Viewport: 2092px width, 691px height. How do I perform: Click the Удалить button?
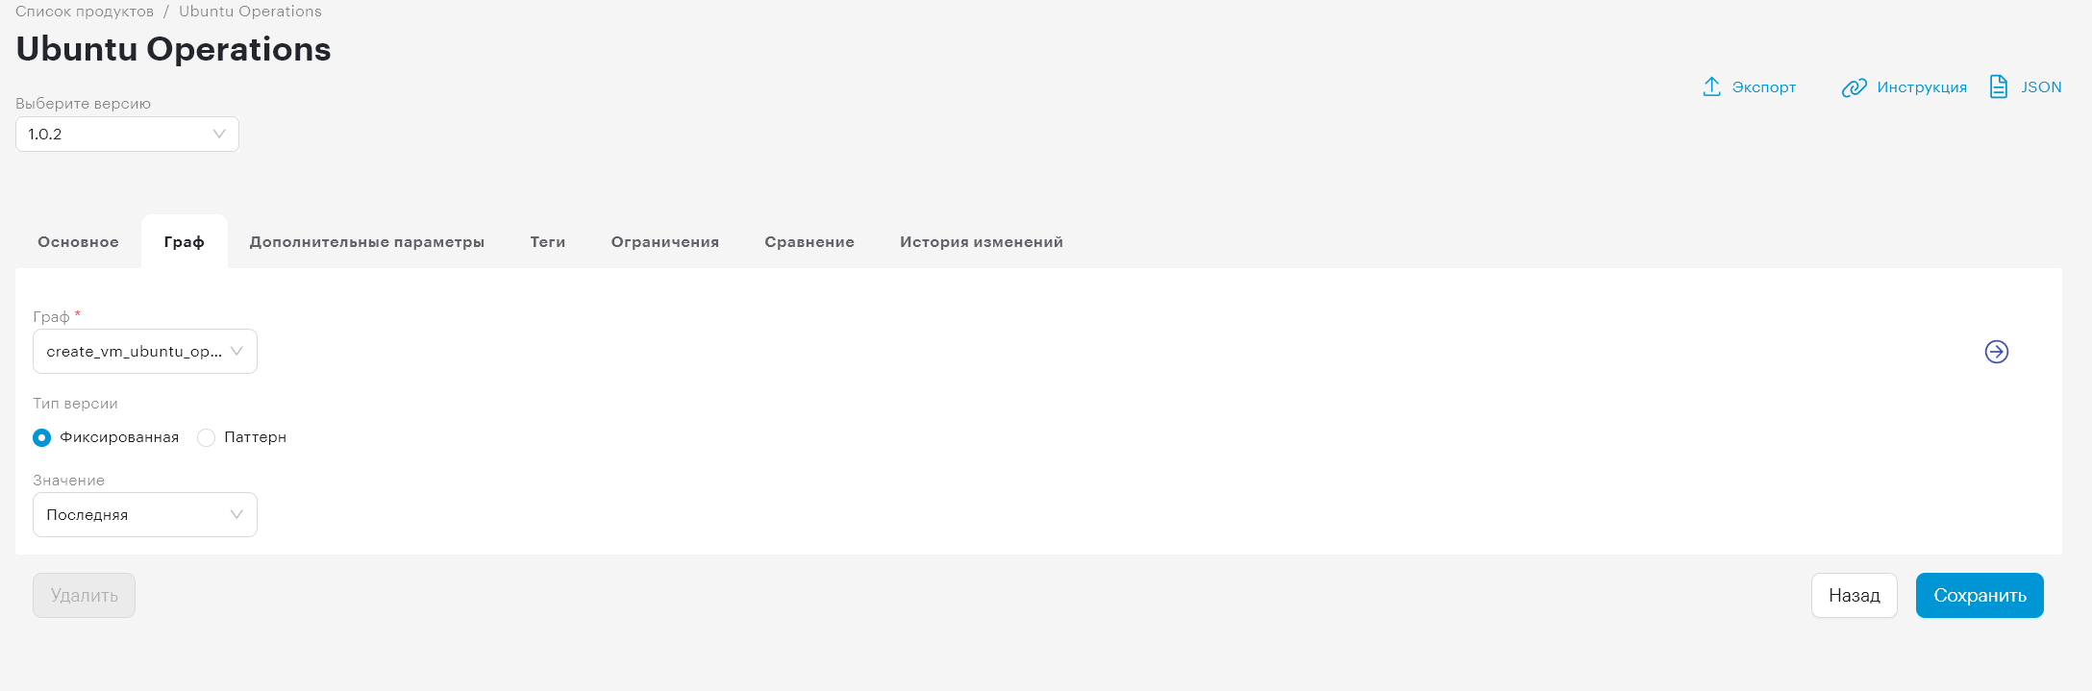85,596
